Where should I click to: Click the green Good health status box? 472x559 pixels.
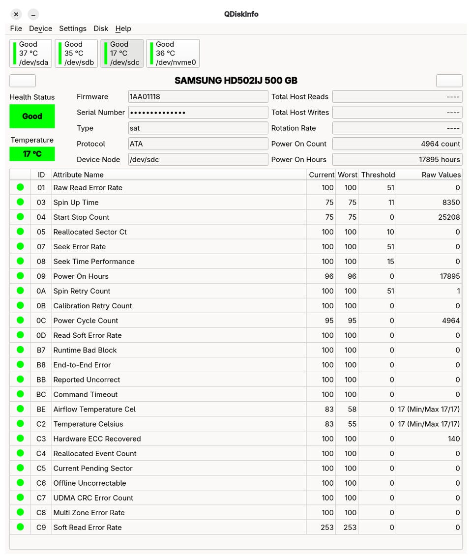tap(32, 116)
